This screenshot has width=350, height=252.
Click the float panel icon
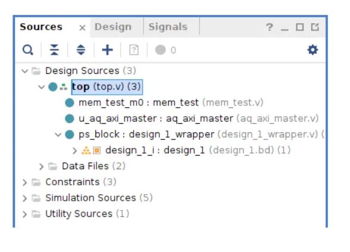point(315,27)
